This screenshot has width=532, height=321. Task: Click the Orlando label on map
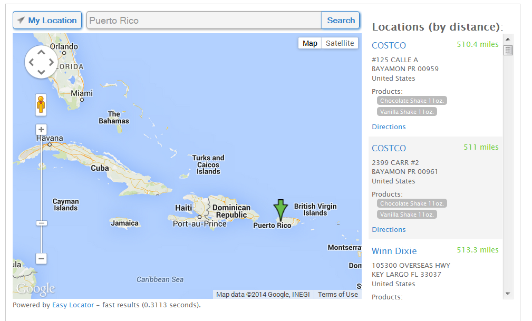[x=64, y=46]
